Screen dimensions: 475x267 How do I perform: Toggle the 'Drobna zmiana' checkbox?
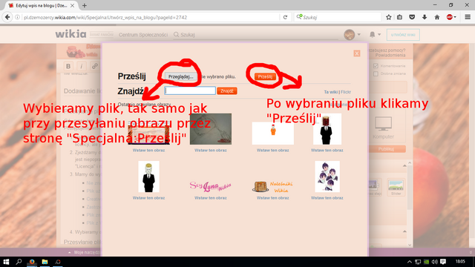click(x=376, y=73)
